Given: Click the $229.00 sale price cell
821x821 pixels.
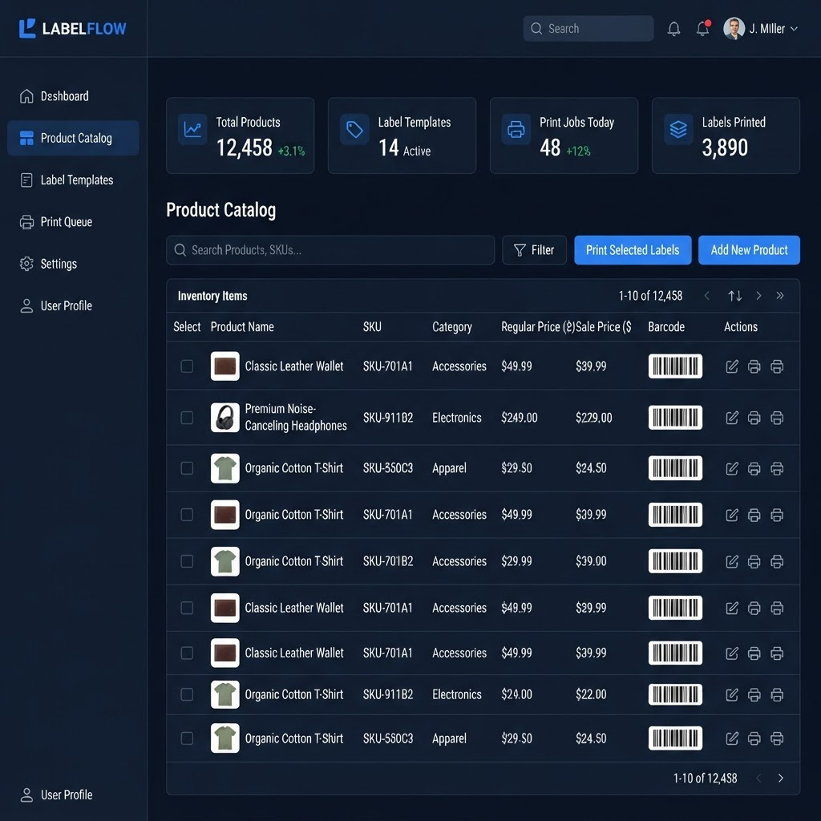Looking at the screenshot, I should (593, 417).
